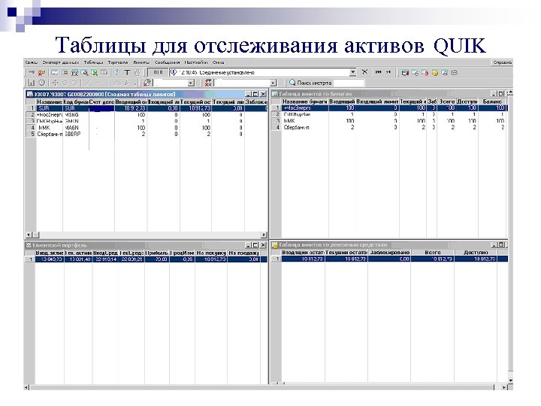Jump to first message with skip-back icon
The height and width of the screenshot is (406, 541).
click(378, 72)
